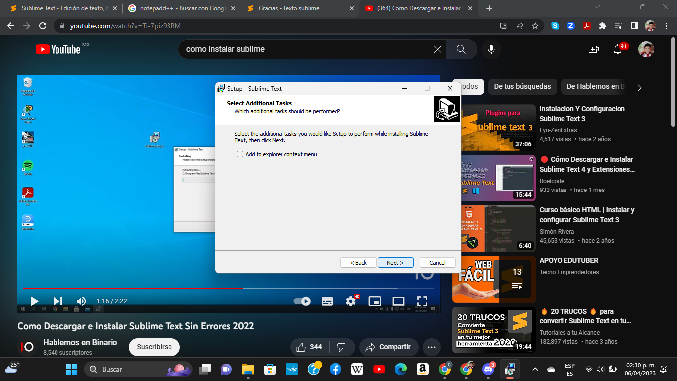Open a new browser tab

click(489, 8)
